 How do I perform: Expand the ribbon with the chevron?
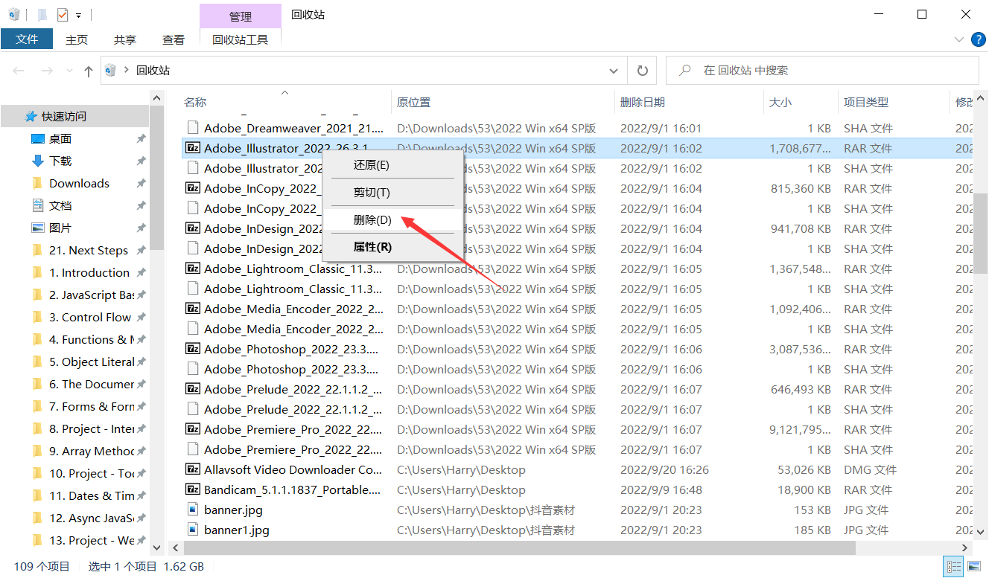[958, 39]
